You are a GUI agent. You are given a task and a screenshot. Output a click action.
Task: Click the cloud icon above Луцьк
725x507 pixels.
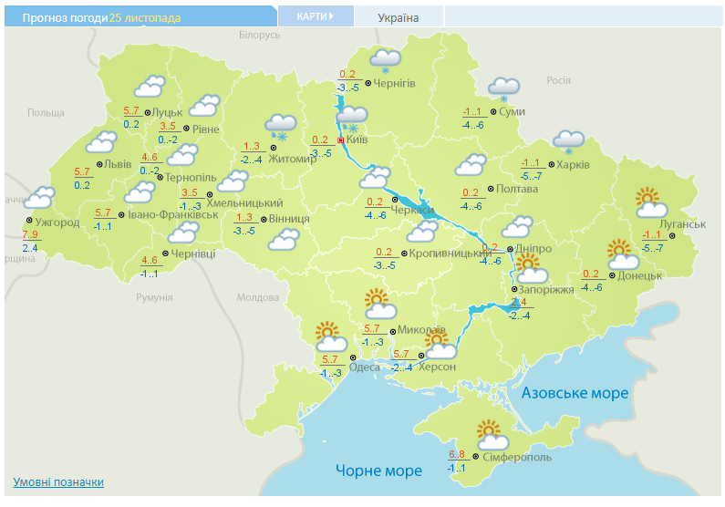149,88
